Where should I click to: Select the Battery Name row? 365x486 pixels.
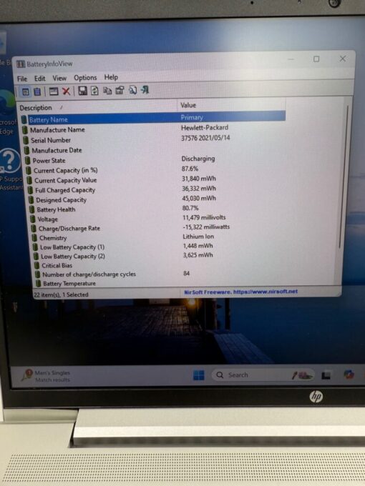[x=153, y=119]
